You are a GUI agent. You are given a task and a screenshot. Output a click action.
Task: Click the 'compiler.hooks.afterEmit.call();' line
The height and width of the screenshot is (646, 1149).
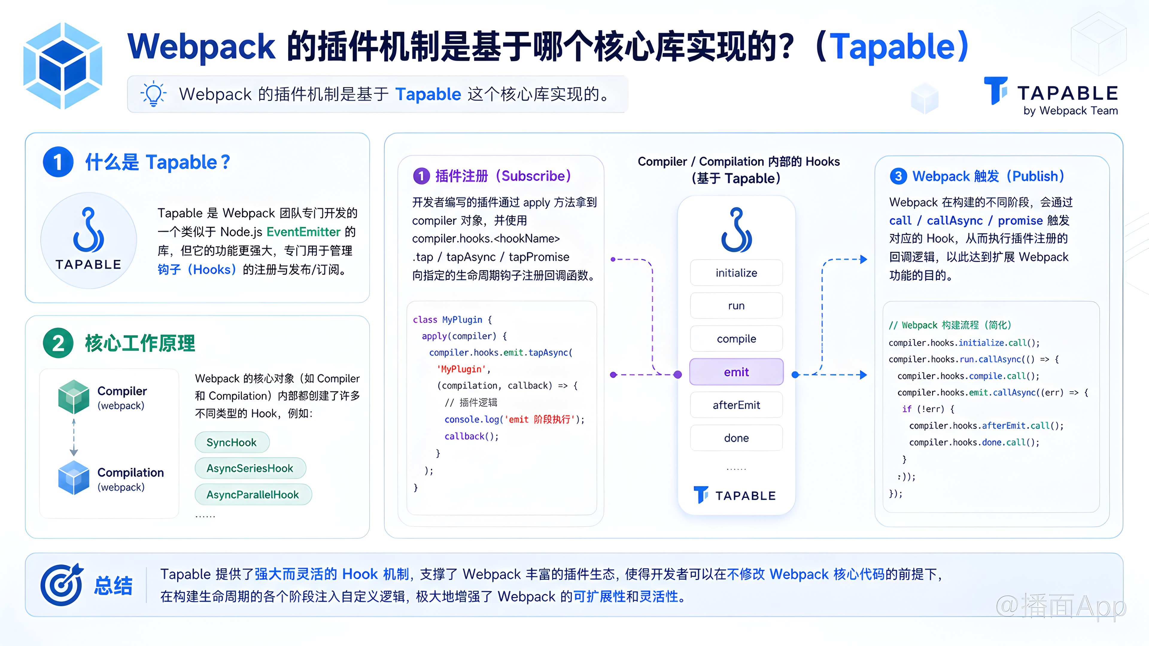pos(987,426)
